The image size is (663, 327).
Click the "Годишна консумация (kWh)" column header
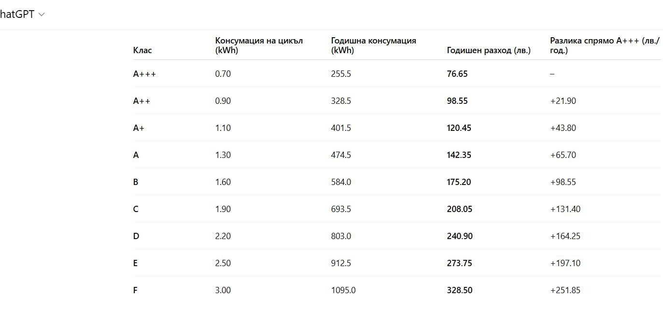coord(373,45)
